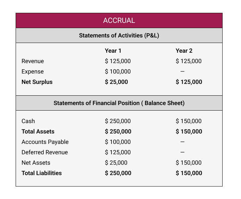Screen dimensions: 241x199
Task: Select the Revenue row label
Action: point(33,61)
